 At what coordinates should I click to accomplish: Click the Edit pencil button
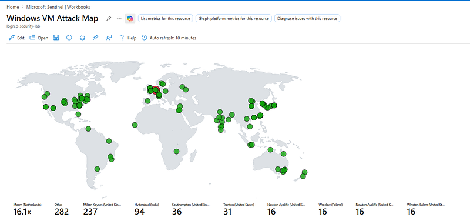17,38
